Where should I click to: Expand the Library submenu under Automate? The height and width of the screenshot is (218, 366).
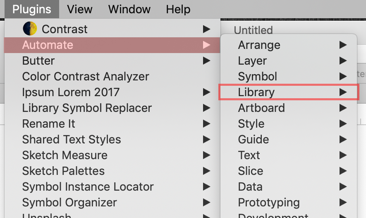click(289, 92)
